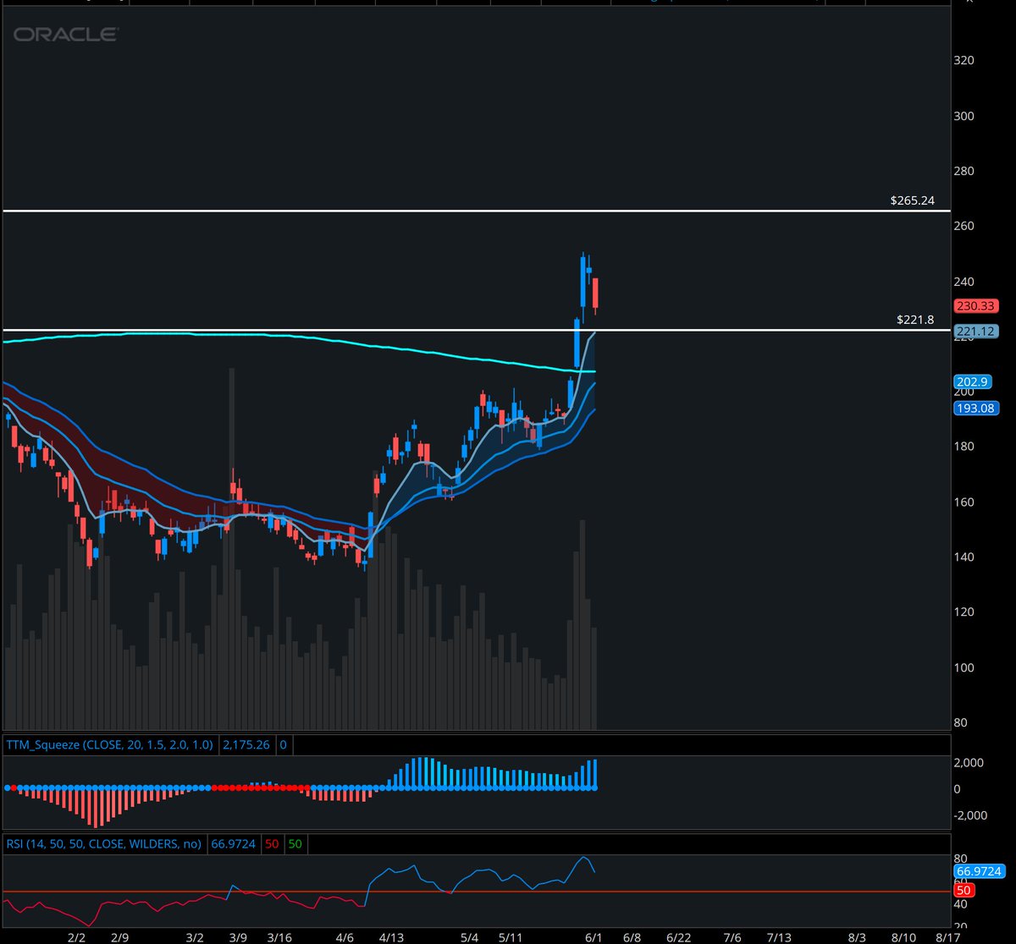
Task: Click the 100 price axis label
Action: coord(965,667)
